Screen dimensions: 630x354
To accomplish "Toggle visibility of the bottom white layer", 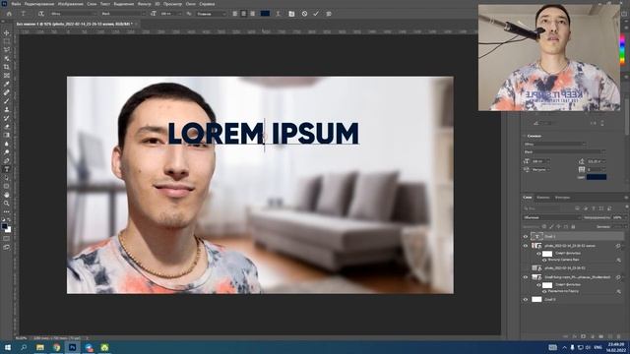I will (525, 299).
